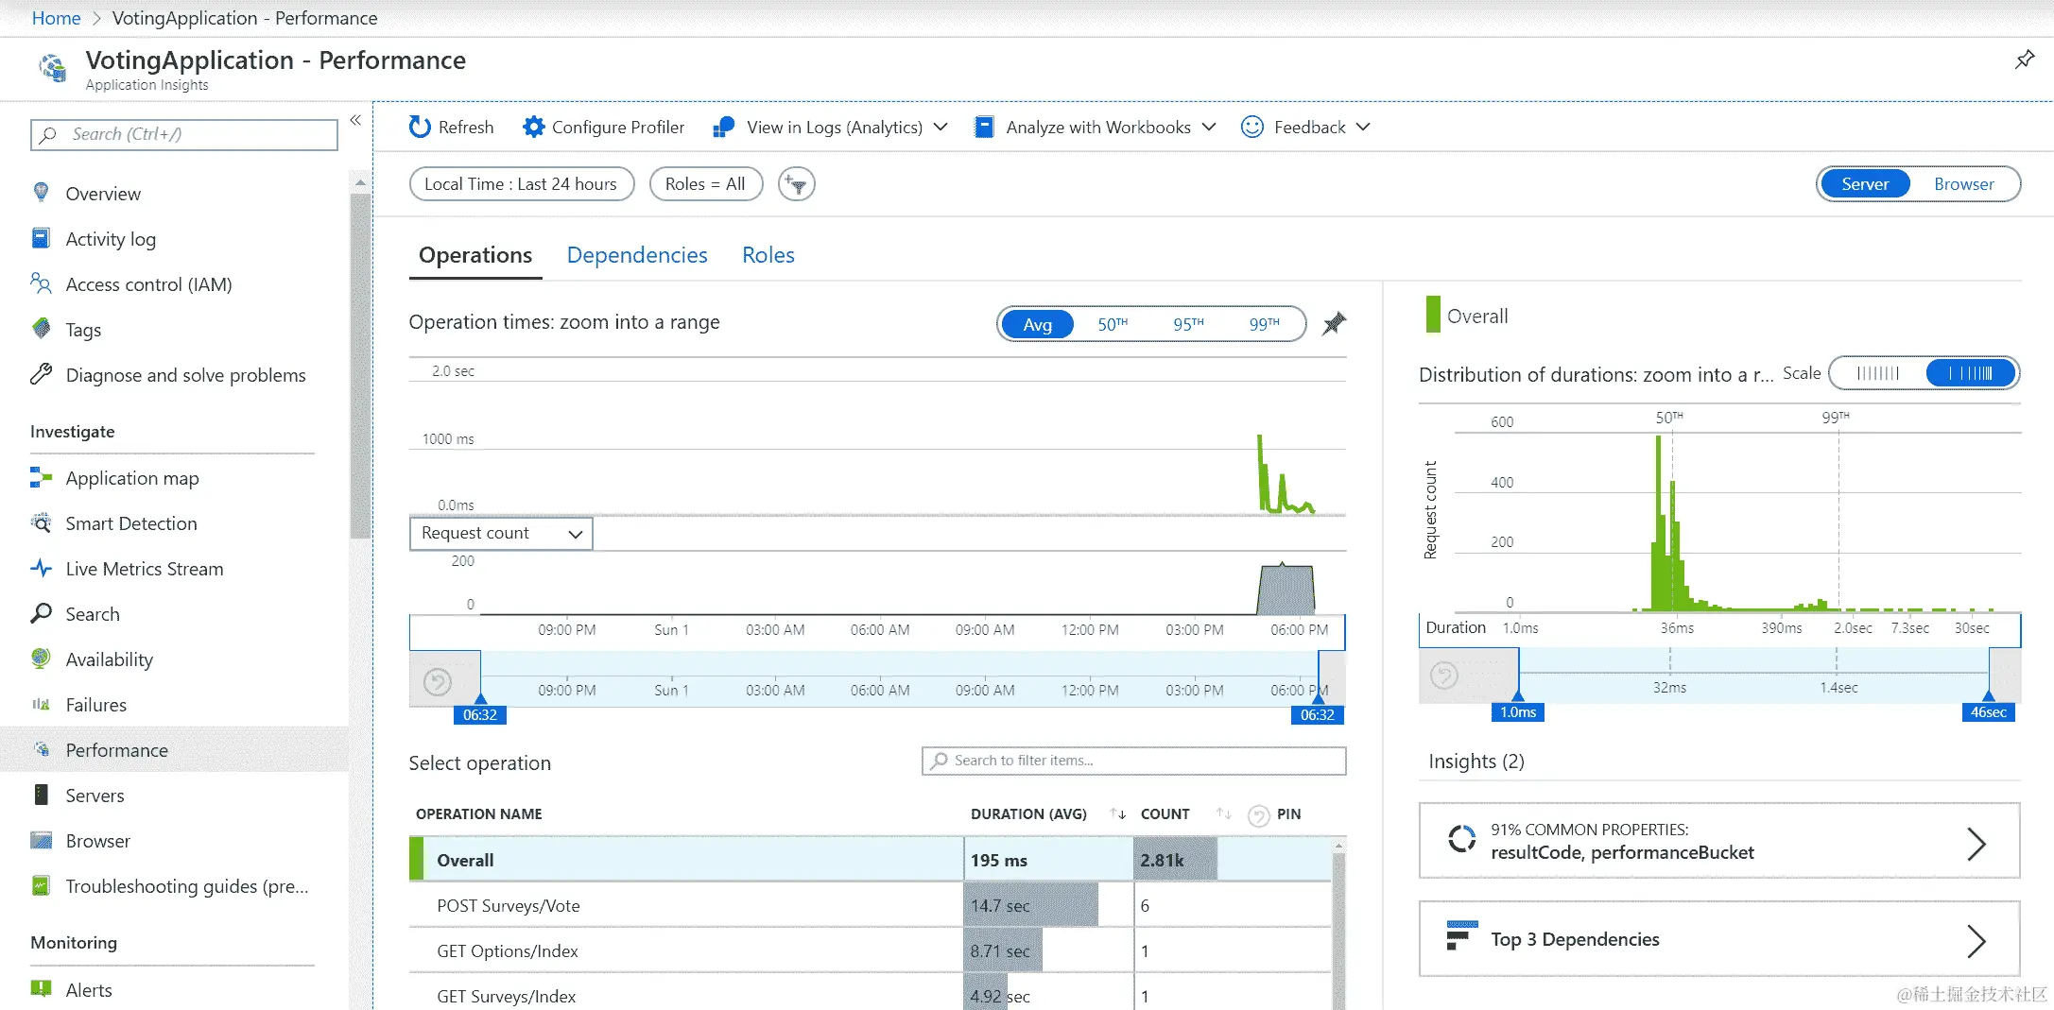Image resolution: width=2054 pixels, height=1010 pixels.
Task: Click right time range handle 06:32
Action: [1318, 714]
